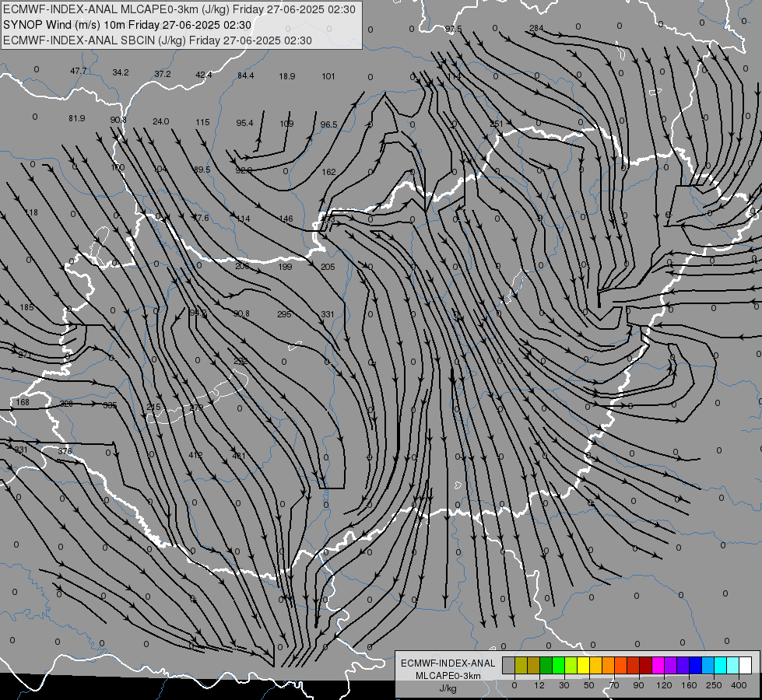Click the legend scale value 250
The image size is (762, 700).
pyautogui.click(x=714, y=685)
